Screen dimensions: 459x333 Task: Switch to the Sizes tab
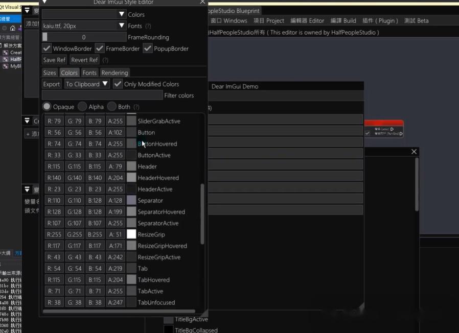tap(49, 73)
